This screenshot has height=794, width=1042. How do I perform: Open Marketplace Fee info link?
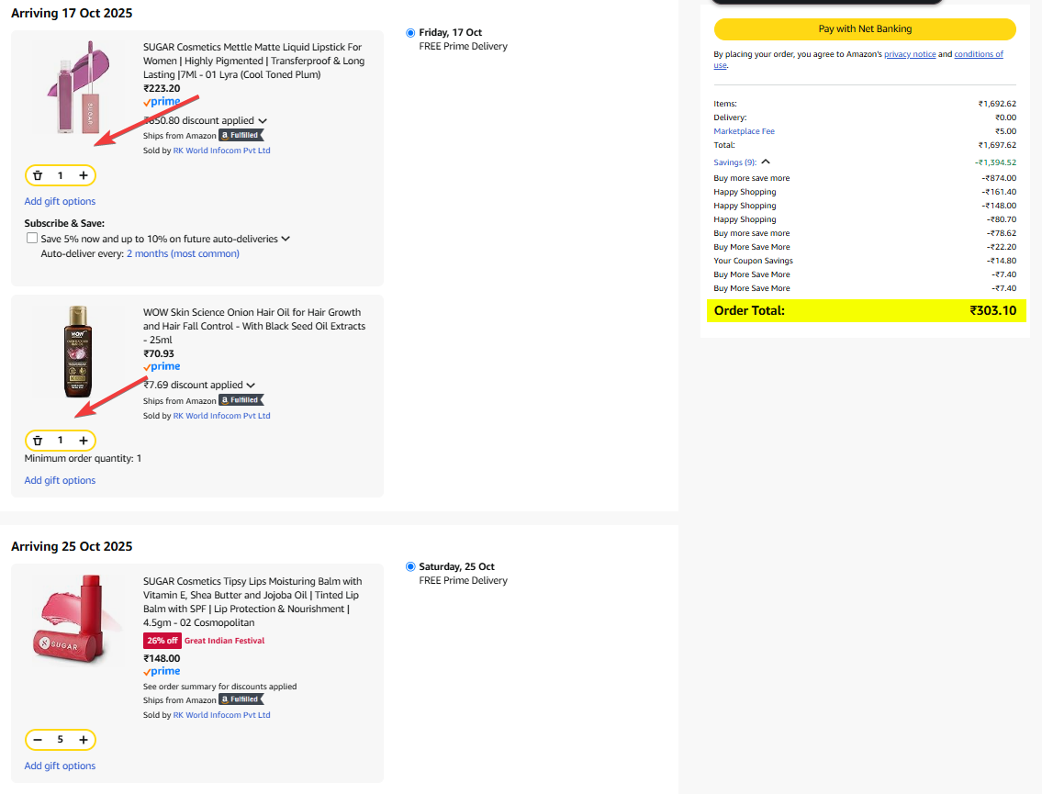pos(744,131)
